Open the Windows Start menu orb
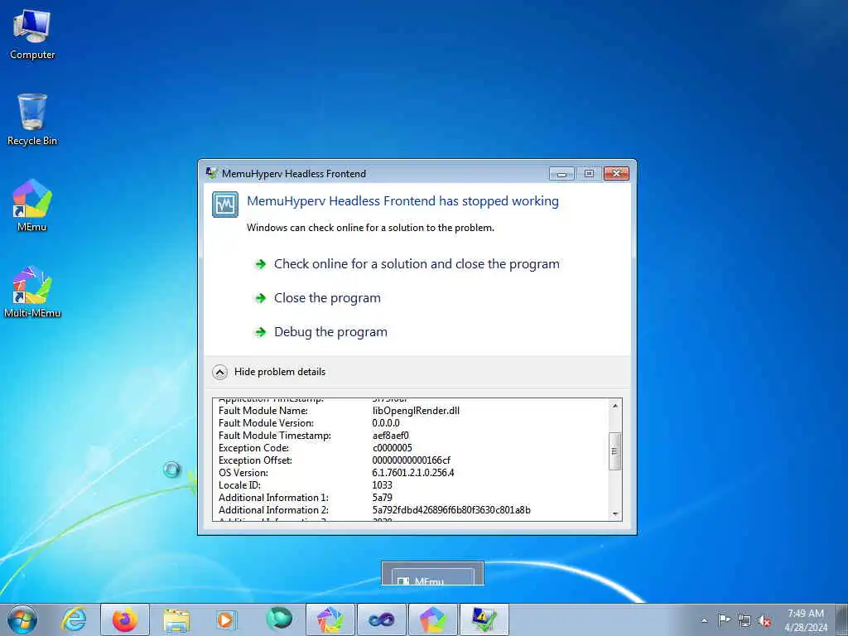848x636 pixels. [x=22, y=619]
